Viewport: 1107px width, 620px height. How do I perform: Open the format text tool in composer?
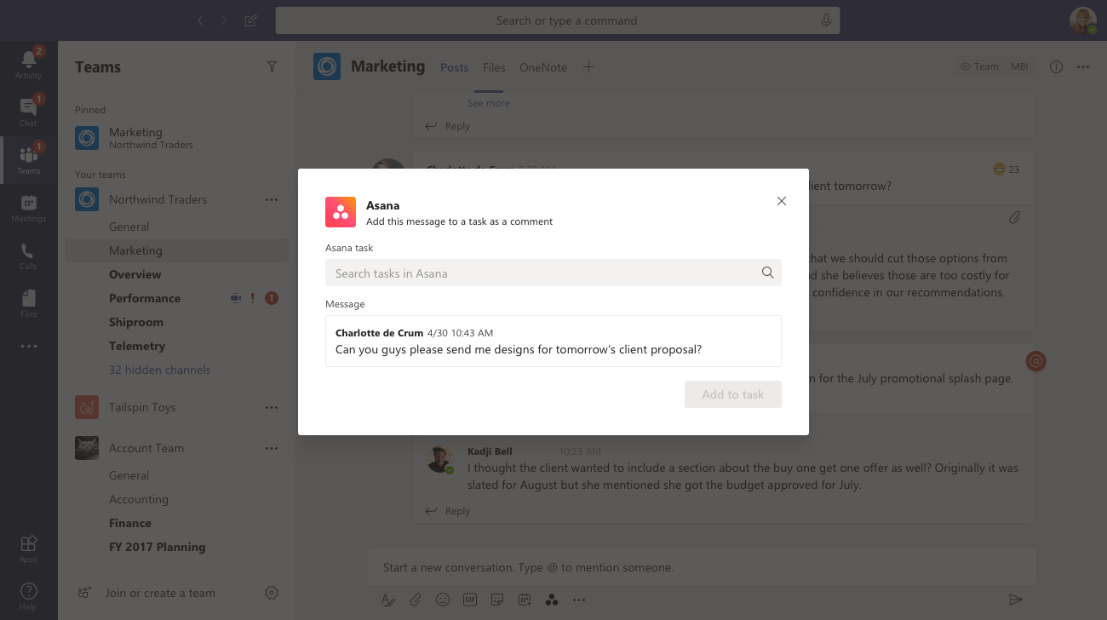point(388,600)
